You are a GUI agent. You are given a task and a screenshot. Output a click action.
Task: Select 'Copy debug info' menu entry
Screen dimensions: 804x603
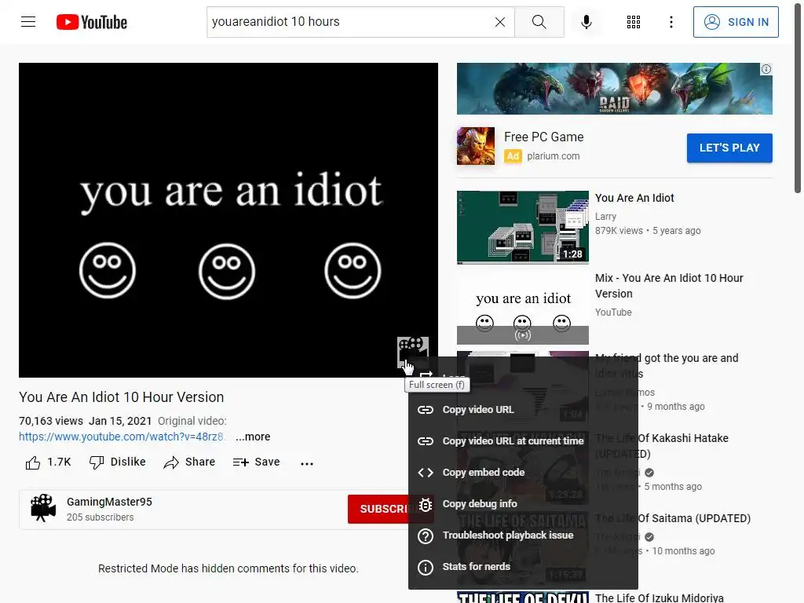tap(523, 504)
